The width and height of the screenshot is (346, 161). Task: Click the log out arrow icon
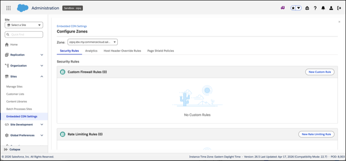click(x=339, y=8)
